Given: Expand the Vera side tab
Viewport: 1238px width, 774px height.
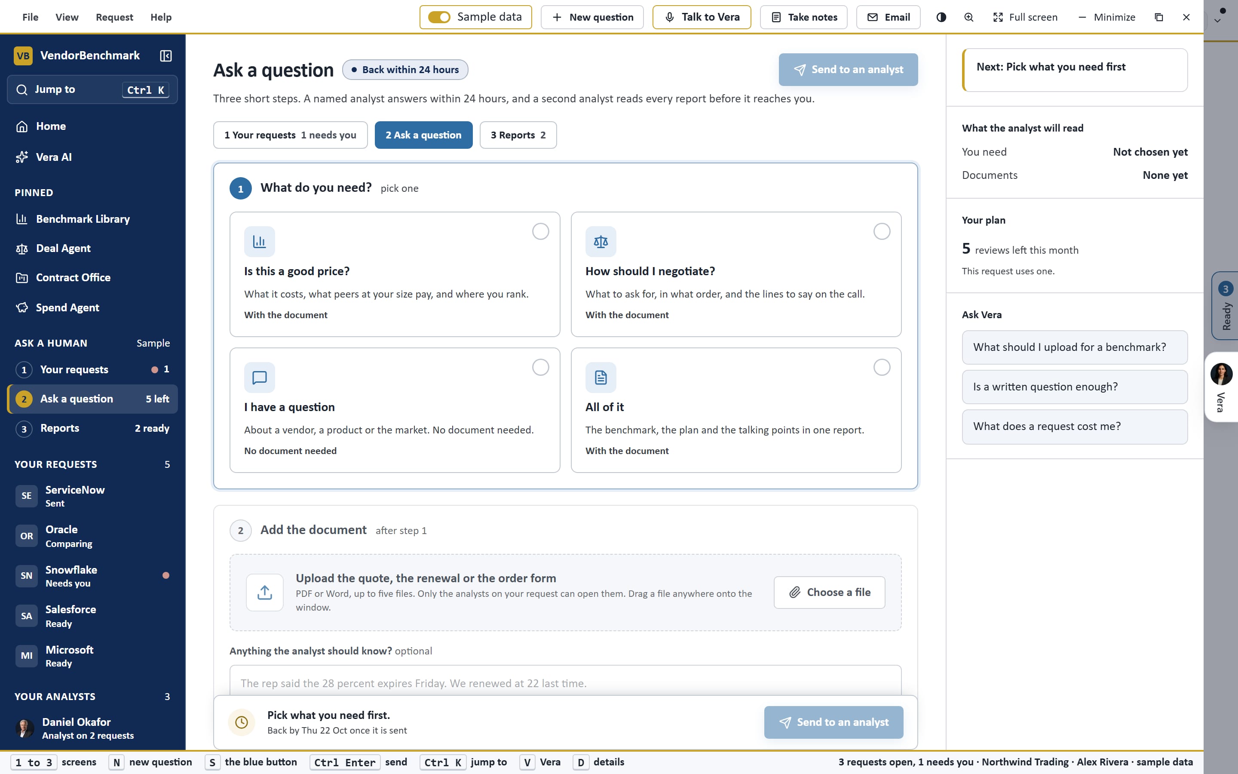Looking at the screenshot, I should pyautogui.click(x=1222, y=387).
